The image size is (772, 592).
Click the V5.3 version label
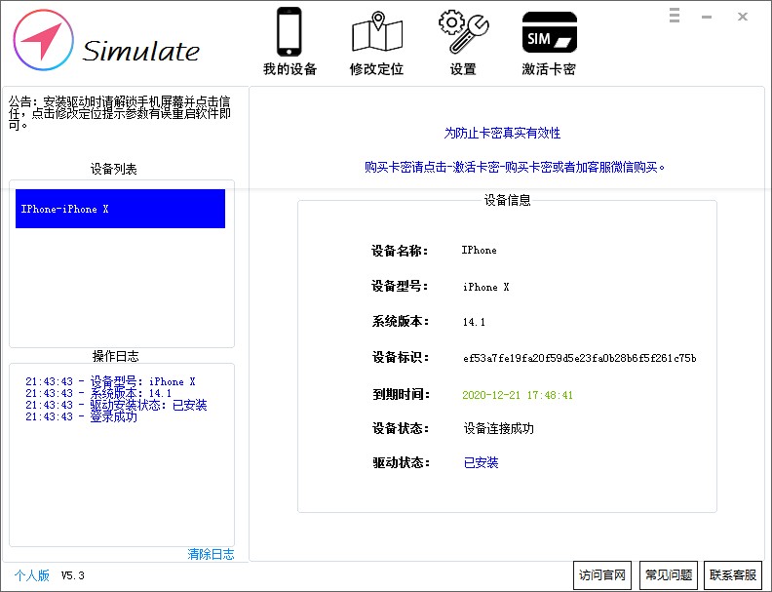click(x=73, y=575)
